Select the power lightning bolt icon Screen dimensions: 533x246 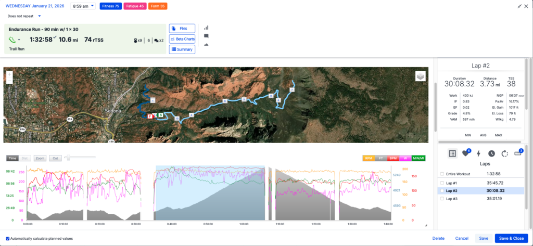[x=479, y=153]
